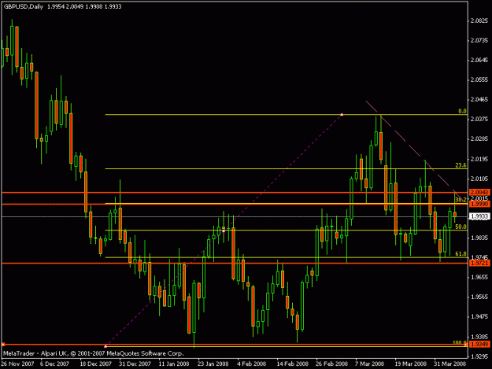Click the 2.0105 price scale label

click(479, 179)
